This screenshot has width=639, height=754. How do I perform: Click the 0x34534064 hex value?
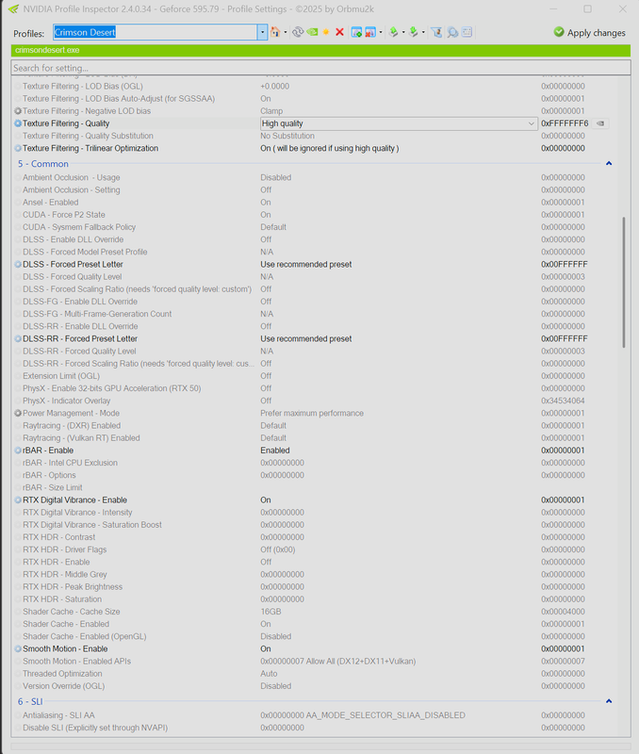tap(563, 401)
